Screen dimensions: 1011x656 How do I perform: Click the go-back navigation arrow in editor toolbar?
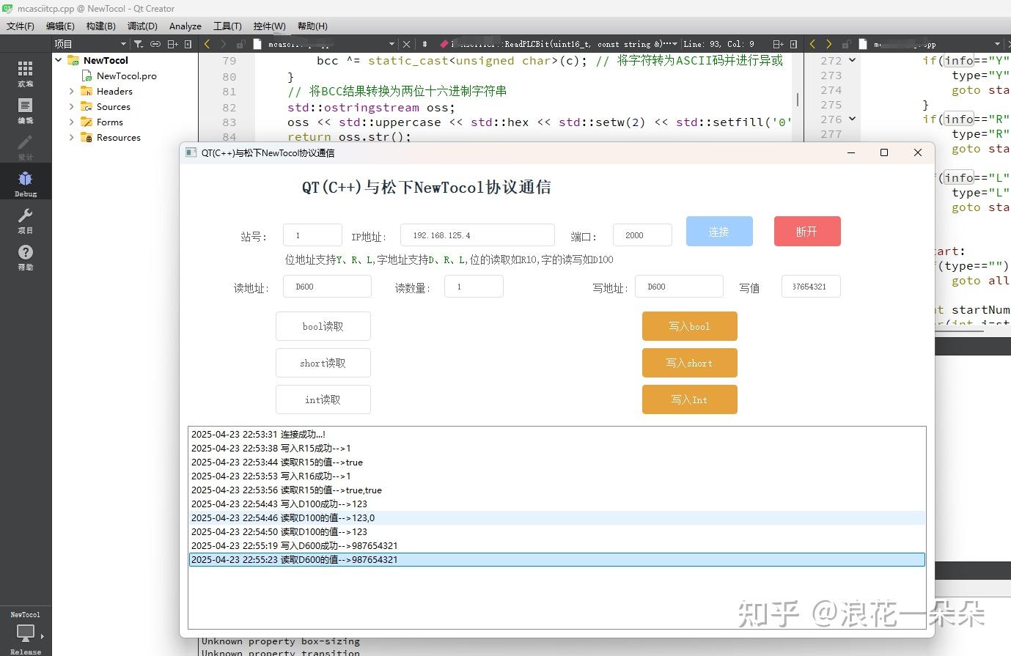(x=205, y=43)
